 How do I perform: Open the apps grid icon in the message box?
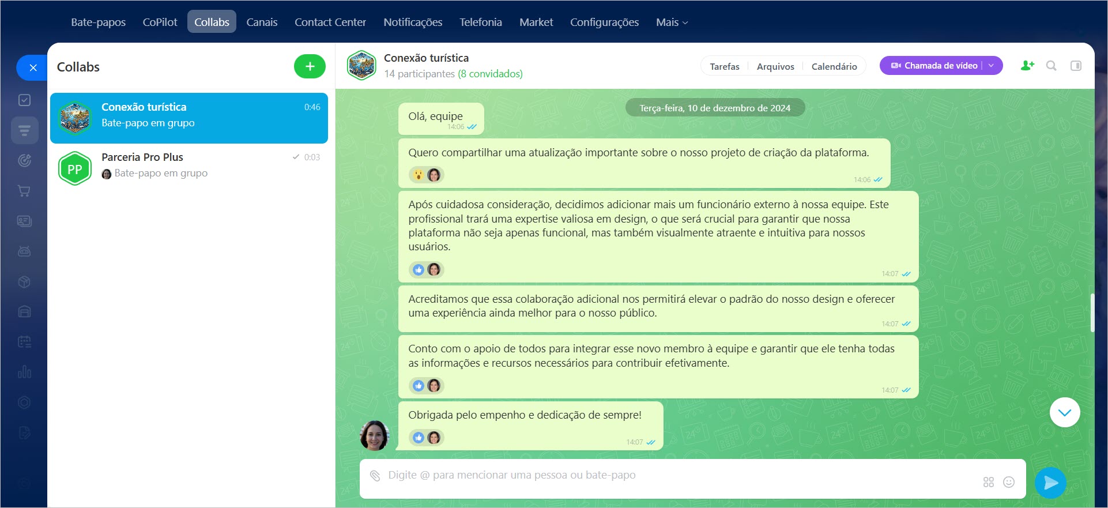[x=989, y=482]
